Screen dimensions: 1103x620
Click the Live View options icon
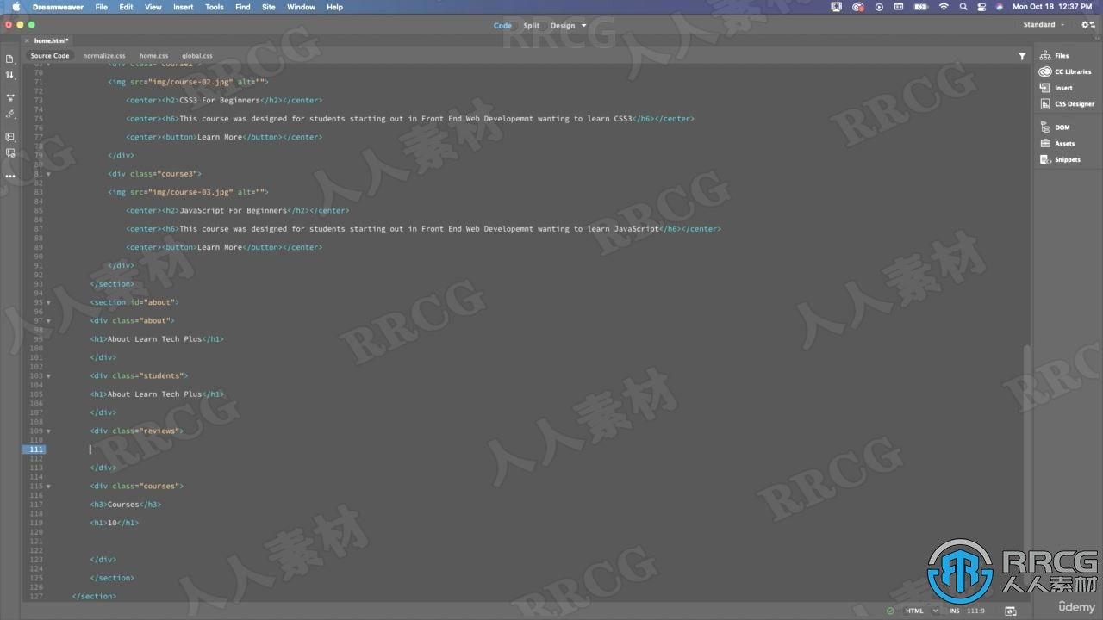[x=10, y=98]
